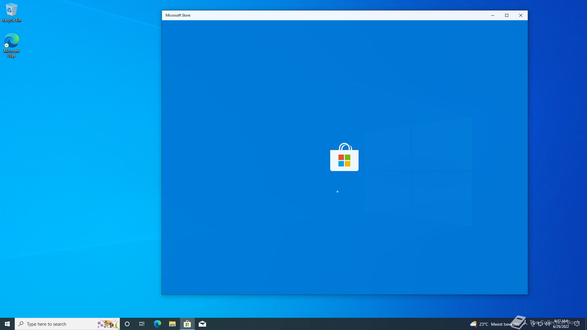The image size is (587, 330).
Task: Open Cortana from the taskbar
Action: pyautogui.click(x=127, y=324)
